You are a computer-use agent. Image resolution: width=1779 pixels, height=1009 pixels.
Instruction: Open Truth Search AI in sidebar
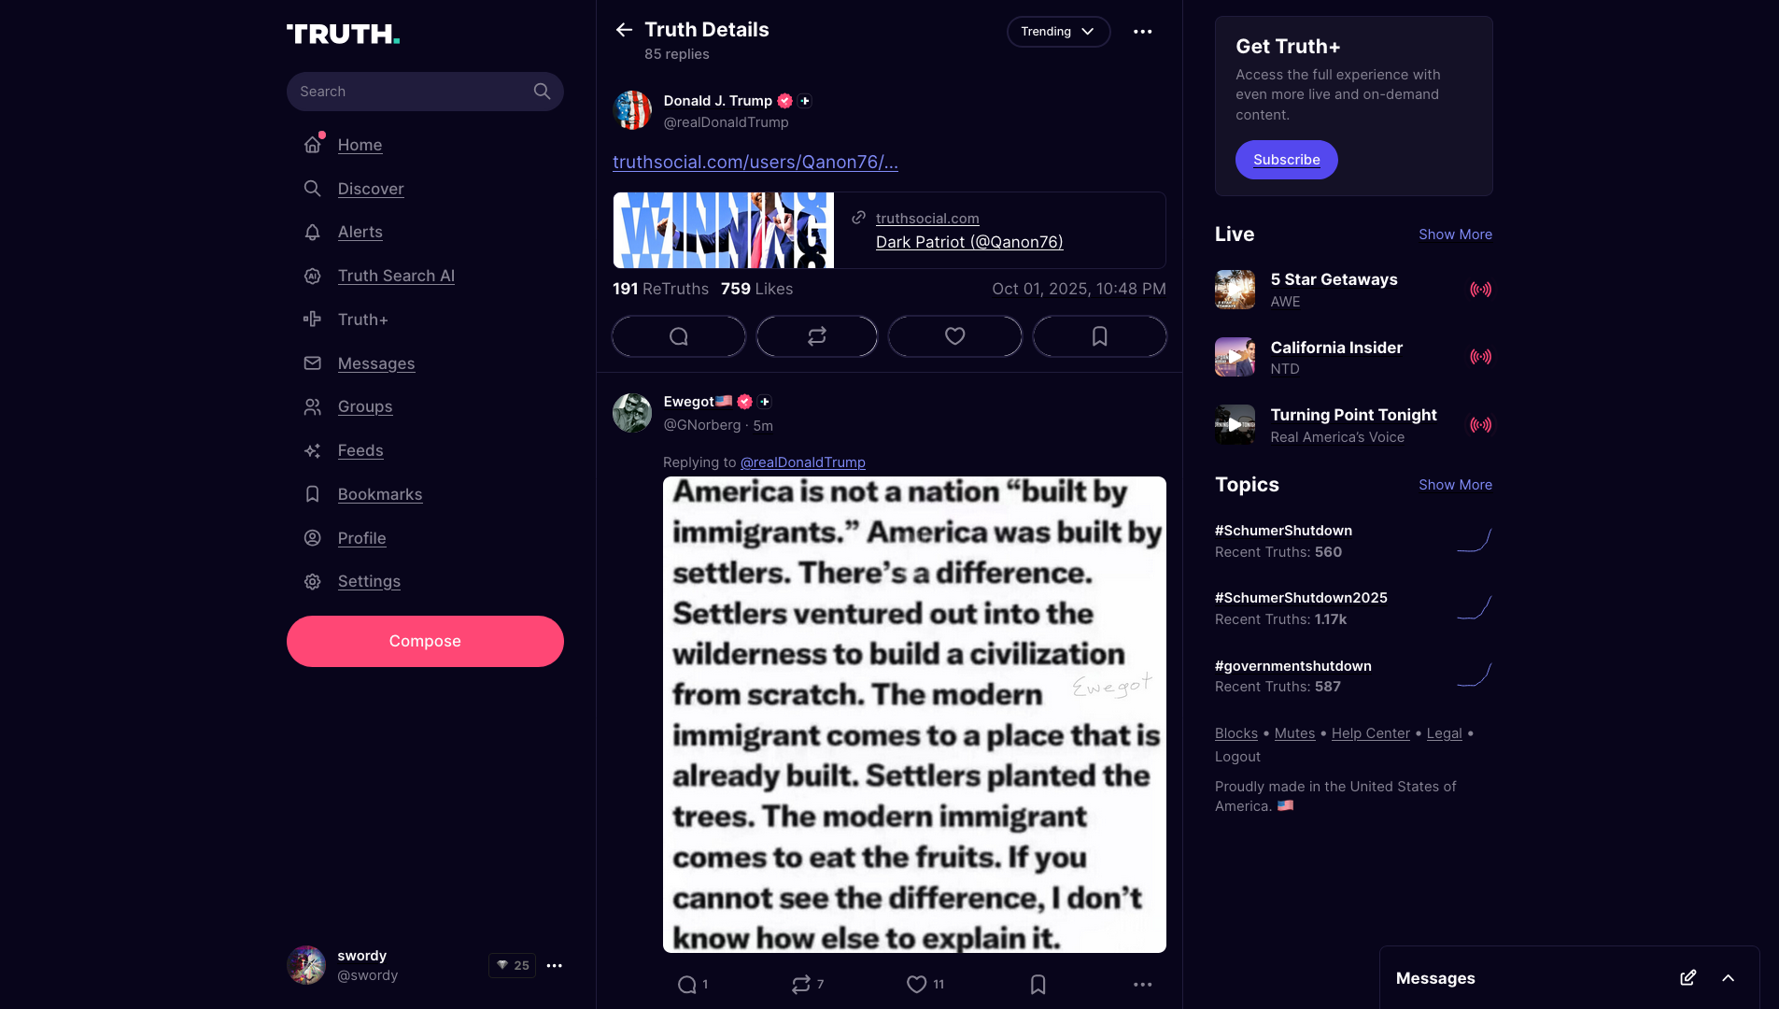pyautogui.click(x=396, y=276)
